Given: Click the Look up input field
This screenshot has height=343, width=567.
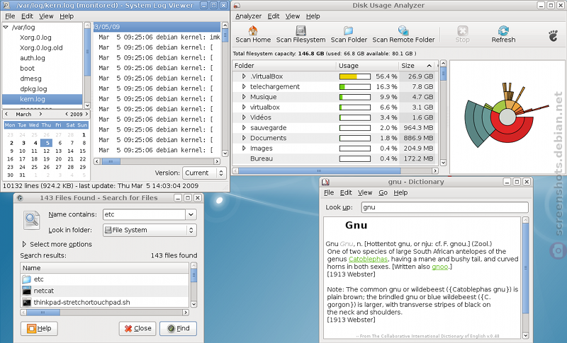Looking at the screenshot, I should click(445, 207).
